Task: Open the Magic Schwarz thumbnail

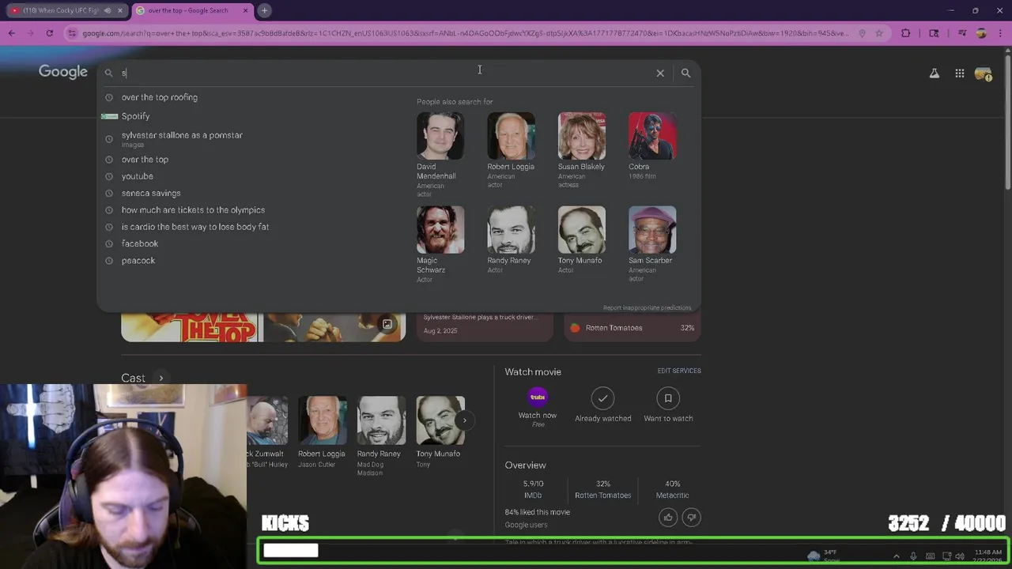Action: (440, 230)
